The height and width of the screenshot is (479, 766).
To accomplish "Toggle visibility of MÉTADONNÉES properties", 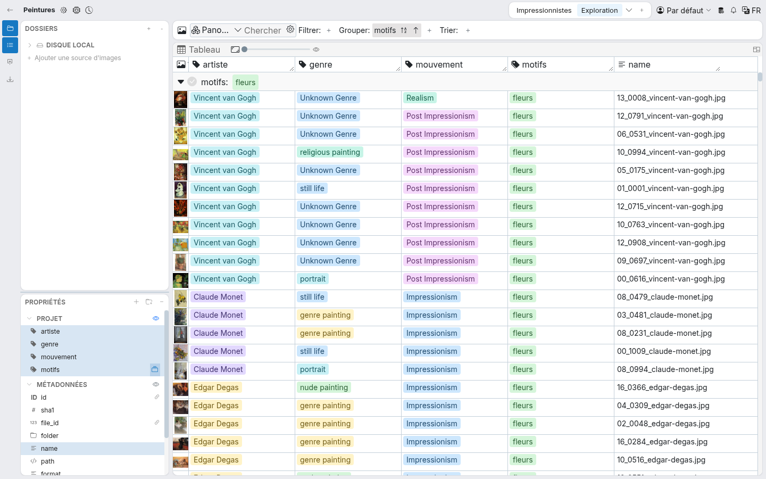I will point(156,384).
